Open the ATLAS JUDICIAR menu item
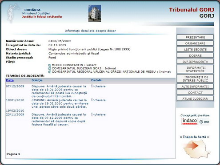The height and width of the screenshot is (165, 220). (195, 98)
